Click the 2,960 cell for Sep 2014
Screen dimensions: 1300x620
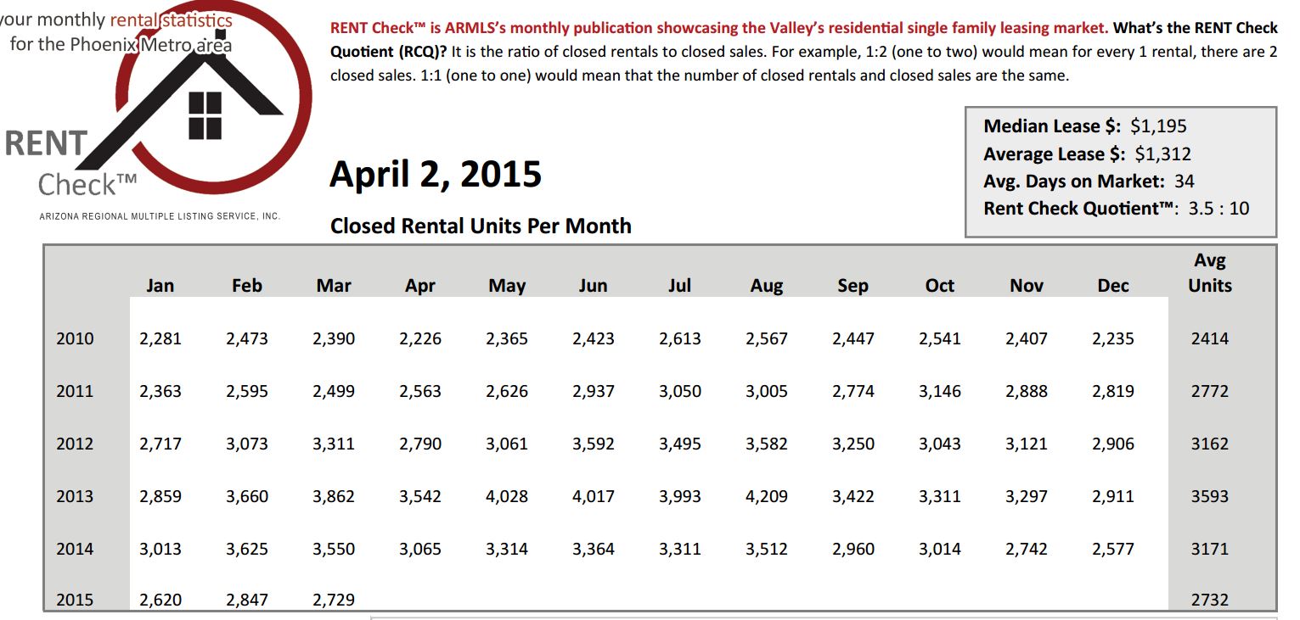[853, 550]
